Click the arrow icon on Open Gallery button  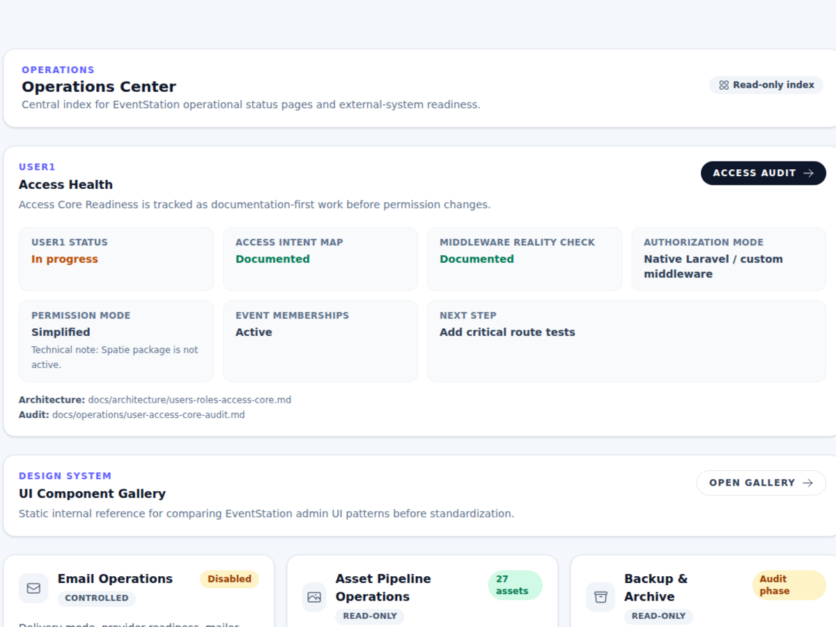click(808, 483)
